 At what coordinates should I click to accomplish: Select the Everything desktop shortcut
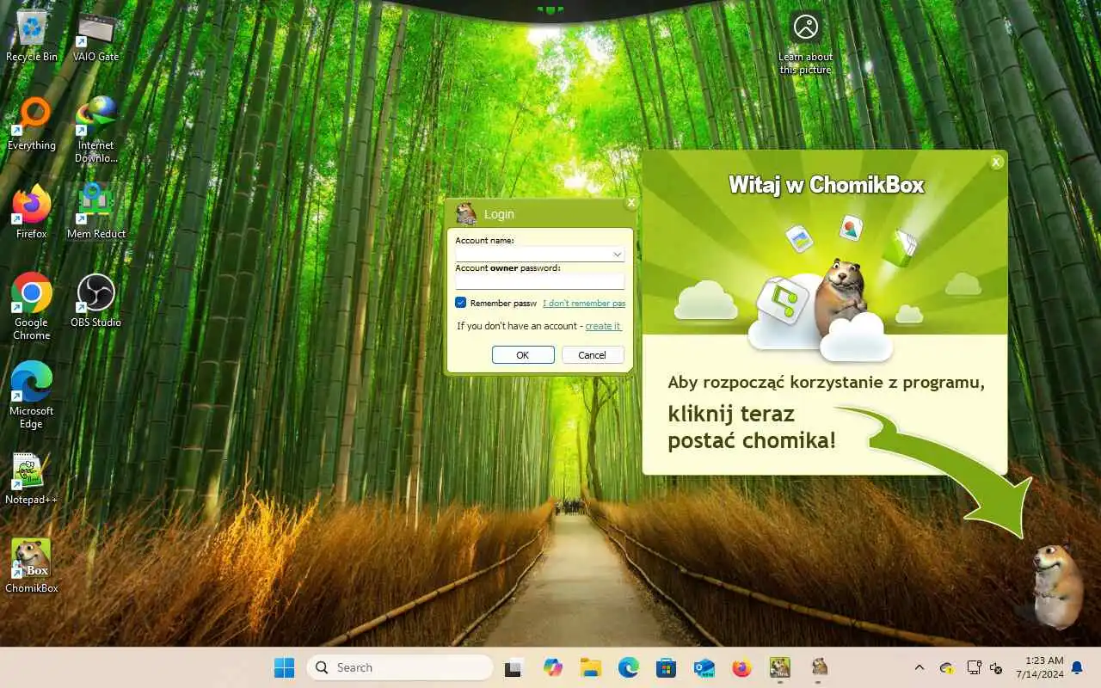[x=32, y=126]
